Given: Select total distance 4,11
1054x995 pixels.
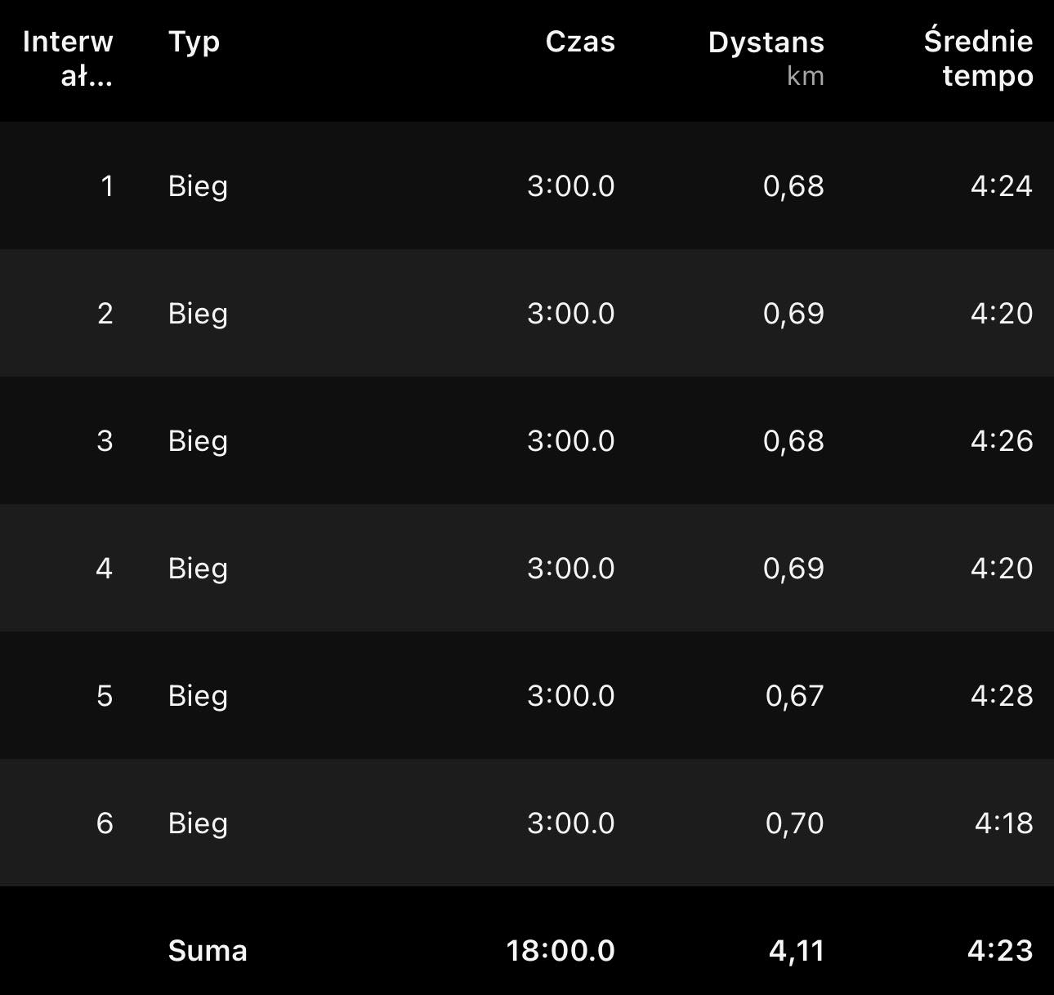Looking at the screenshot, I should pos(796,951).
